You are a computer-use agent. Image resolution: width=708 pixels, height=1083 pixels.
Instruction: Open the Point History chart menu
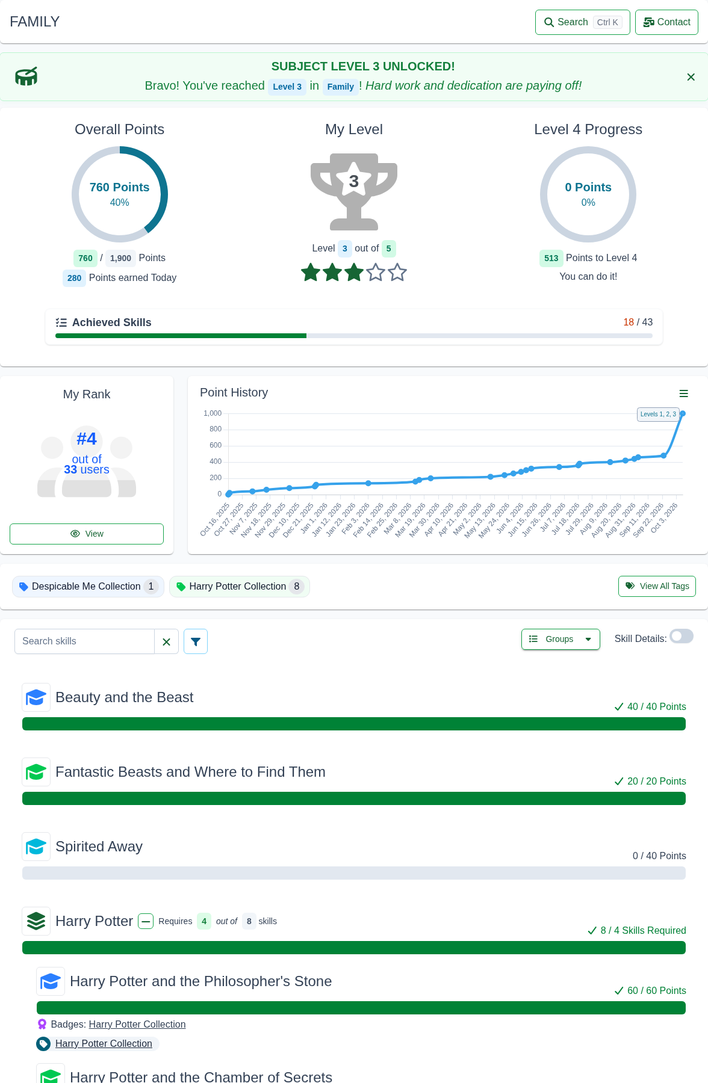click(683, 393)
